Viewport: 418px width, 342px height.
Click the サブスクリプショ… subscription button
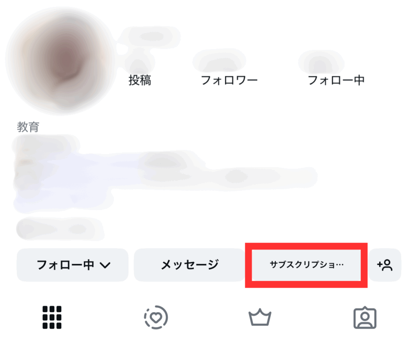[306, 265]
